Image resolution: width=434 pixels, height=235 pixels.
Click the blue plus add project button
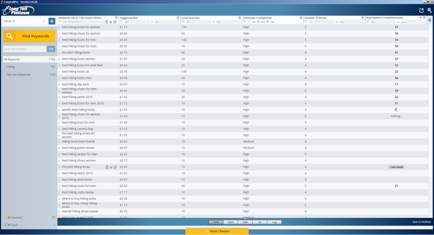[x=52, y=21]
